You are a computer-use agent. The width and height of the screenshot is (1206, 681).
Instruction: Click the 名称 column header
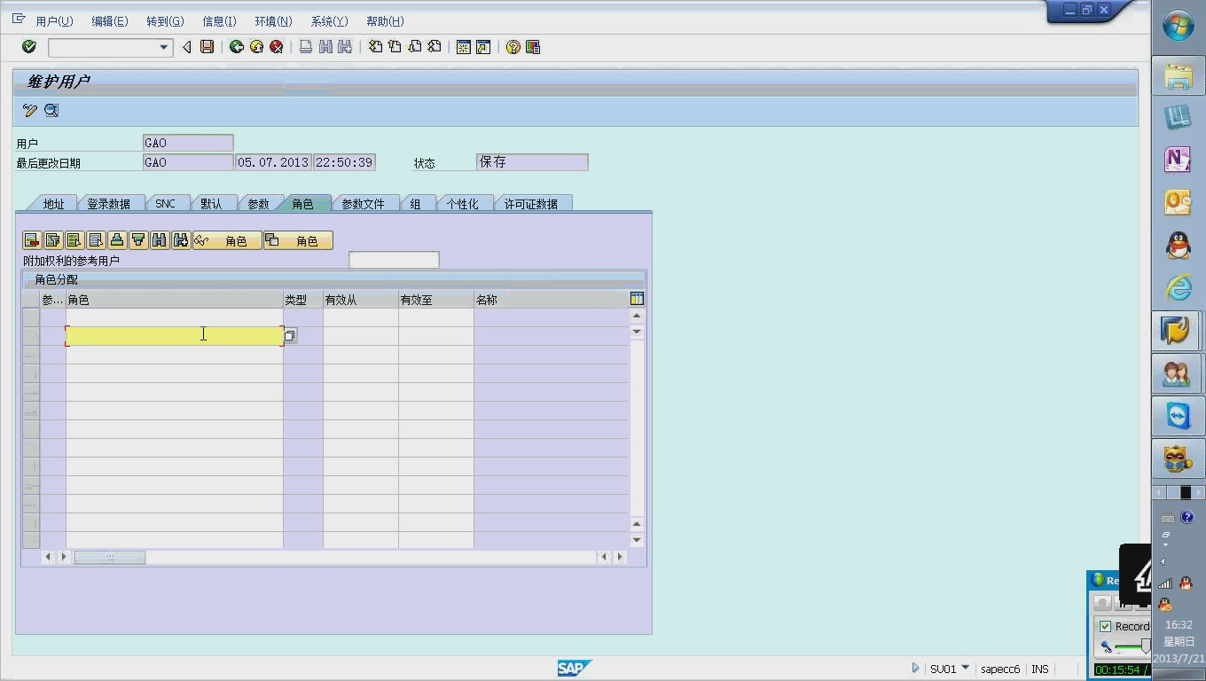pyautogui.click(x=551, y=300)
